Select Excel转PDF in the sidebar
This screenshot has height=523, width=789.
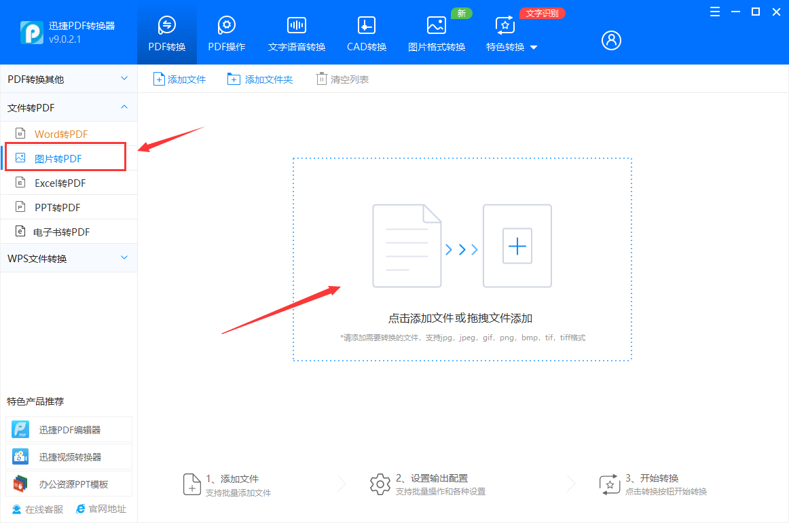(x=61, y=182)
